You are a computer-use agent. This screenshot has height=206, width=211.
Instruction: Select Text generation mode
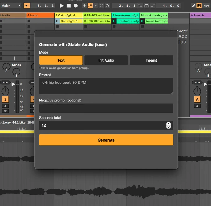point(61,60)
